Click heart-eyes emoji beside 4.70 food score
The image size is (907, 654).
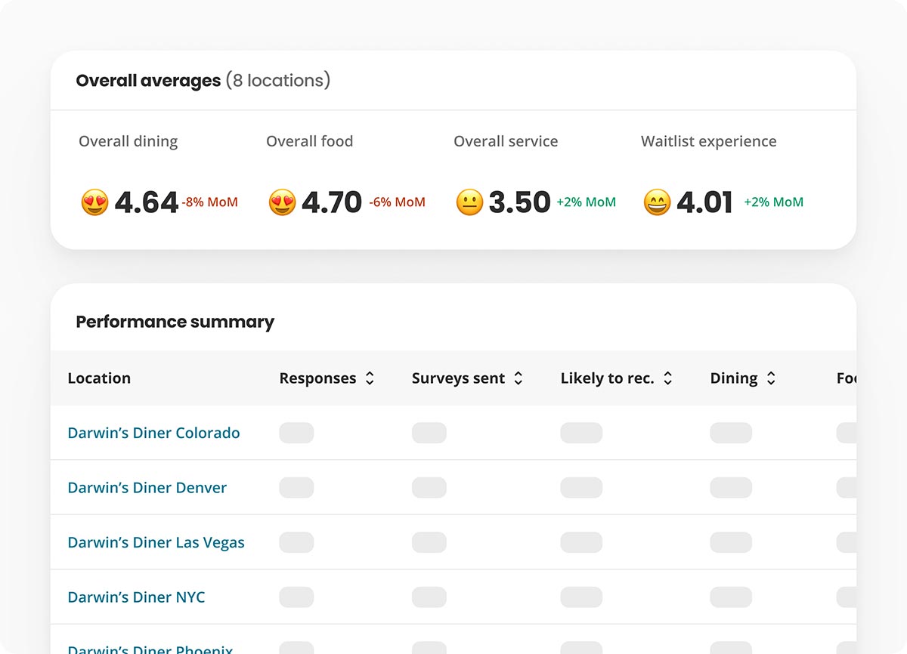[x=282, y=202]
